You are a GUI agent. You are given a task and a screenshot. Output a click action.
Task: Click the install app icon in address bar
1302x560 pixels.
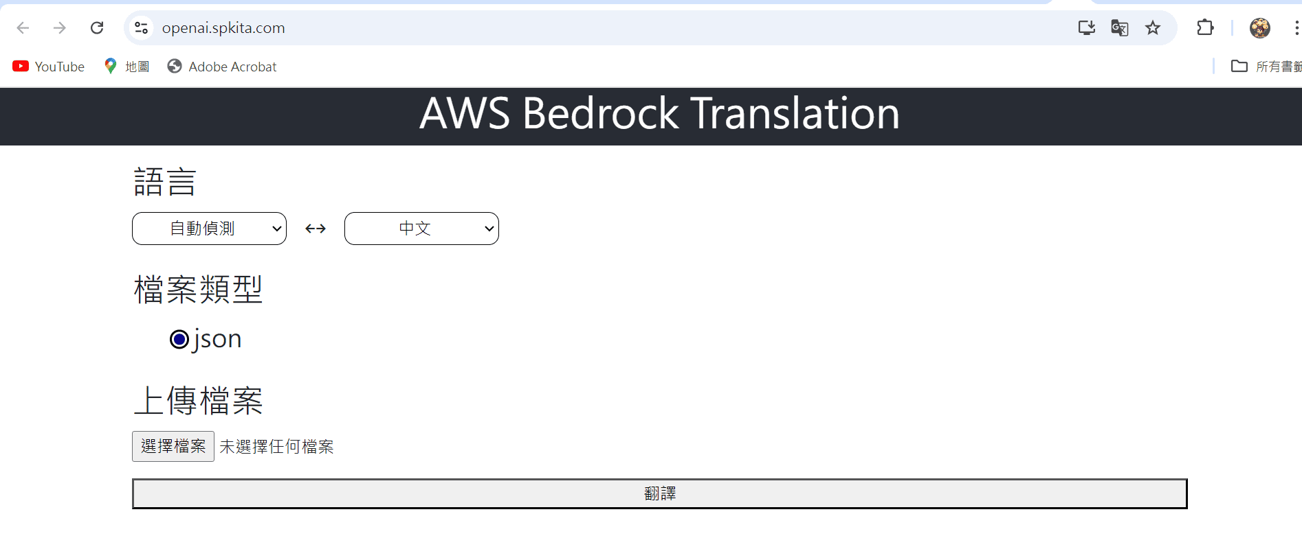pos(1087,28)
